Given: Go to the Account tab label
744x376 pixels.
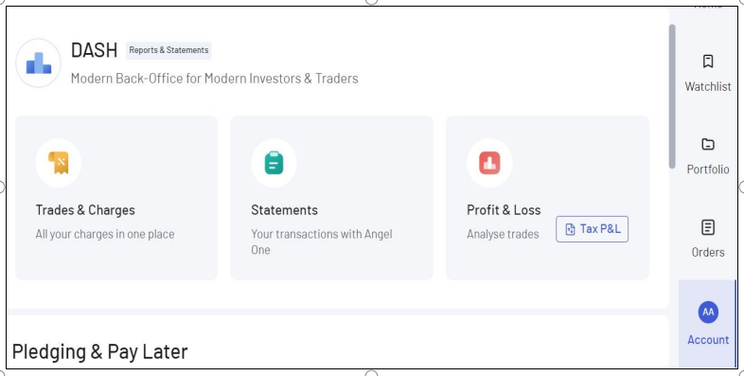Looking at the screenshot, I should (x=708, y=340).
